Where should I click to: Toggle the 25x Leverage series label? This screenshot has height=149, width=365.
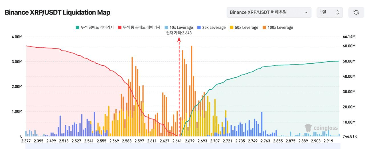point(214,27)
